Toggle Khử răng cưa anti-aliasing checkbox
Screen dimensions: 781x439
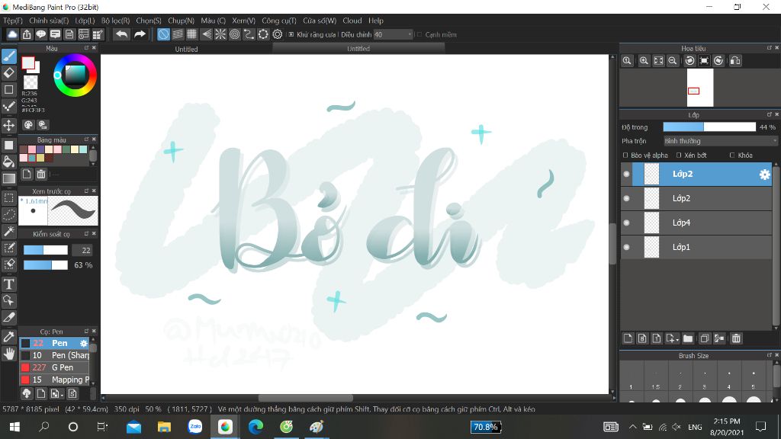pyautogui.click(x=291, y=34)
